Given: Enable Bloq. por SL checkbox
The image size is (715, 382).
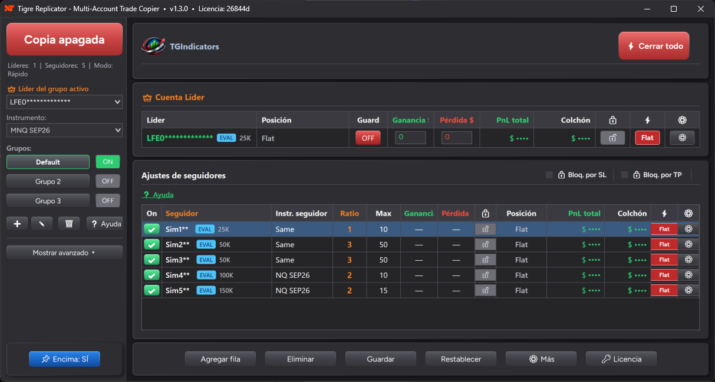Looking at the screenshot, I should tap(549, 175).
